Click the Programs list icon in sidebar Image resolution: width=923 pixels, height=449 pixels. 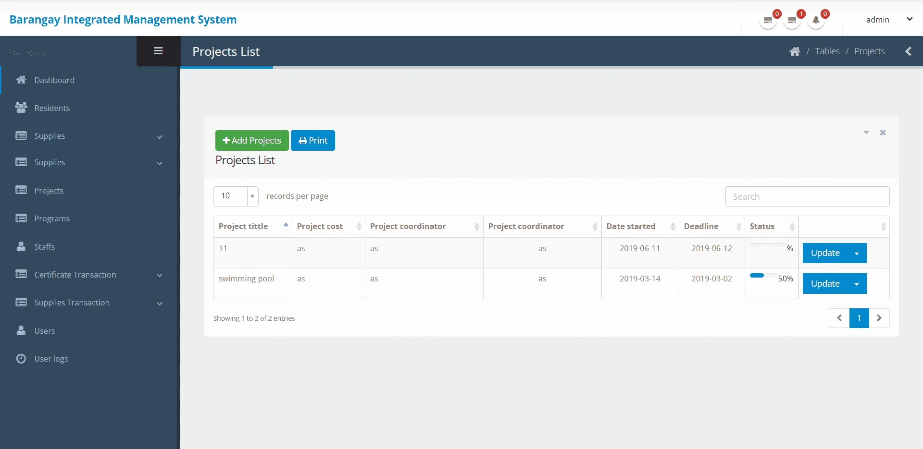[21, 218]
